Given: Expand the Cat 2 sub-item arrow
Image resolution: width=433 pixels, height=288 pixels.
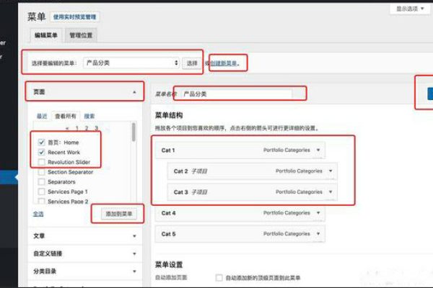Looking at the screenshot, I should (x=331, y=171).
